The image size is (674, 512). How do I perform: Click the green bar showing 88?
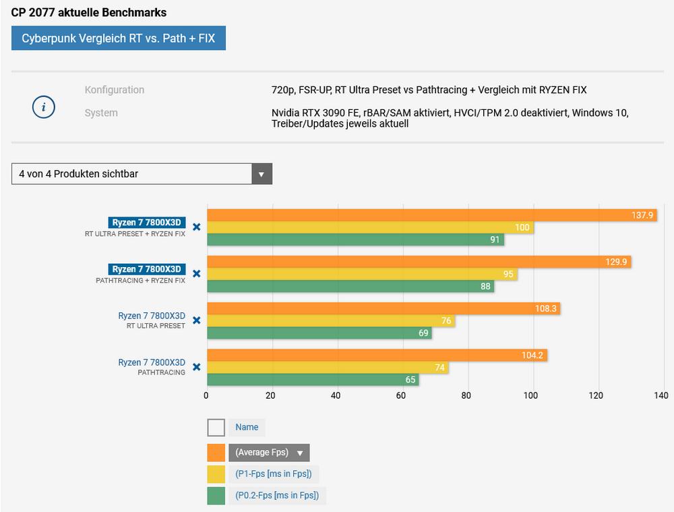click(350, 286)
